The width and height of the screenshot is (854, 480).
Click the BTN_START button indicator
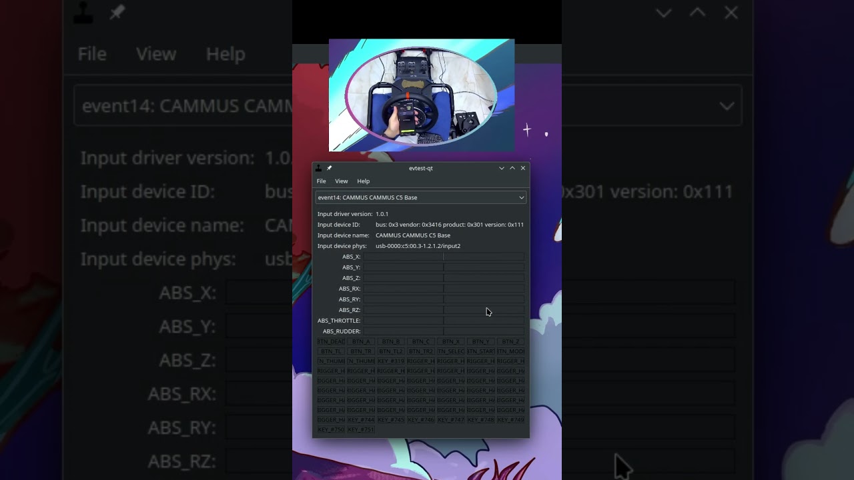481,351
